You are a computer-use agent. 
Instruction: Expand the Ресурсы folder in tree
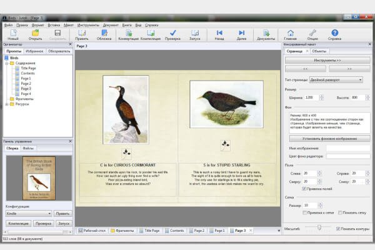7,104
